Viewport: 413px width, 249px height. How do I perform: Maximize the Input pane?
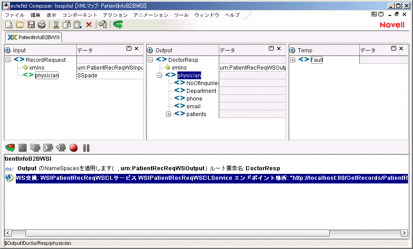[129, 48]
